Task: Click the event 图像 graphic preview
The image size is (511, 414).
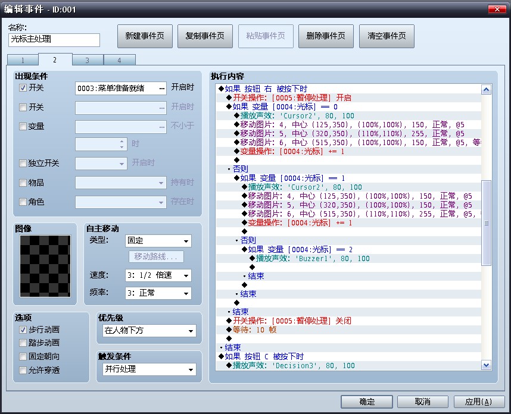Action: pos(45,266)
